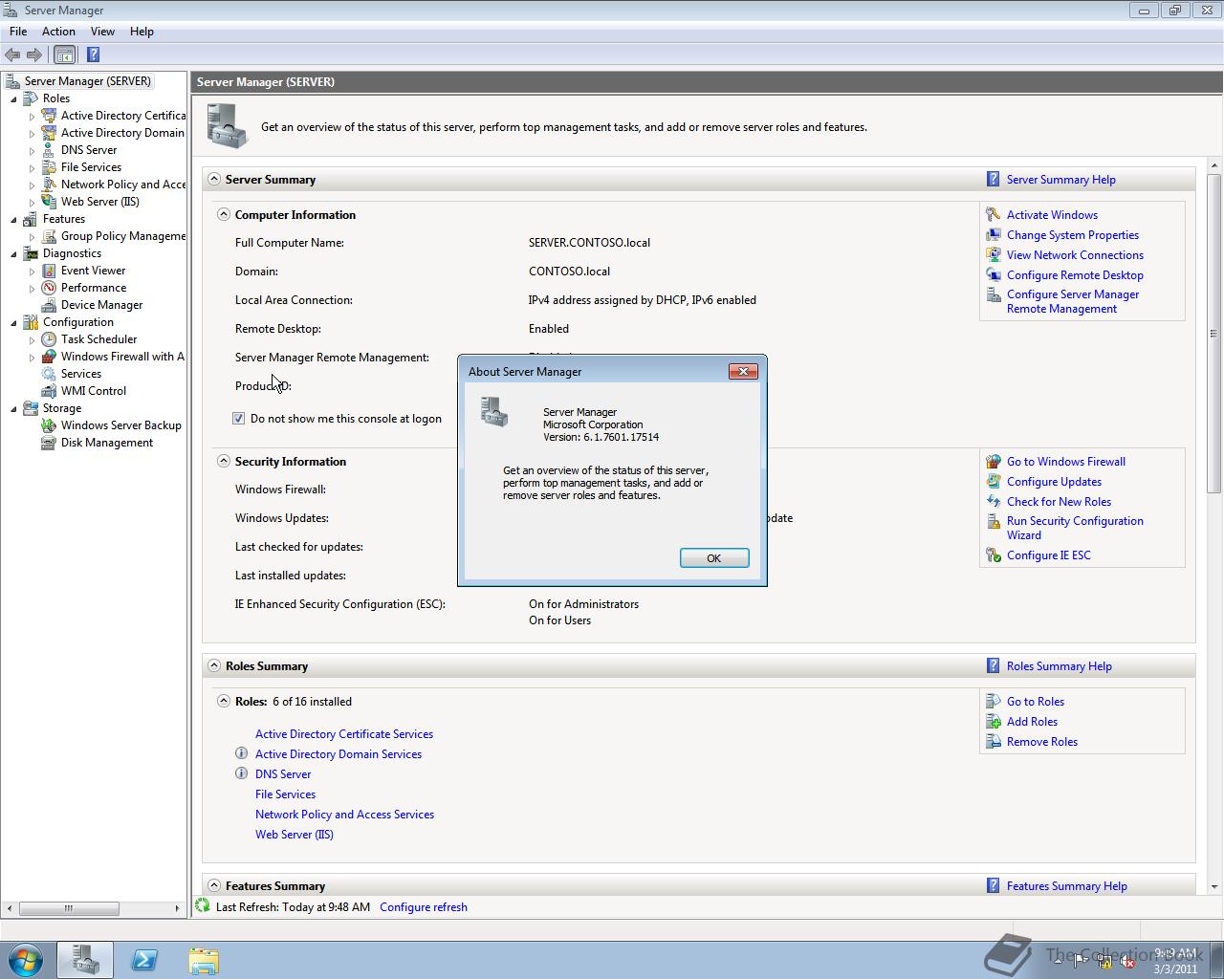This screenshot has width=1224, height=979.
Task: Select the Device Manager icon in tree
Action: (x=49, y=305)
